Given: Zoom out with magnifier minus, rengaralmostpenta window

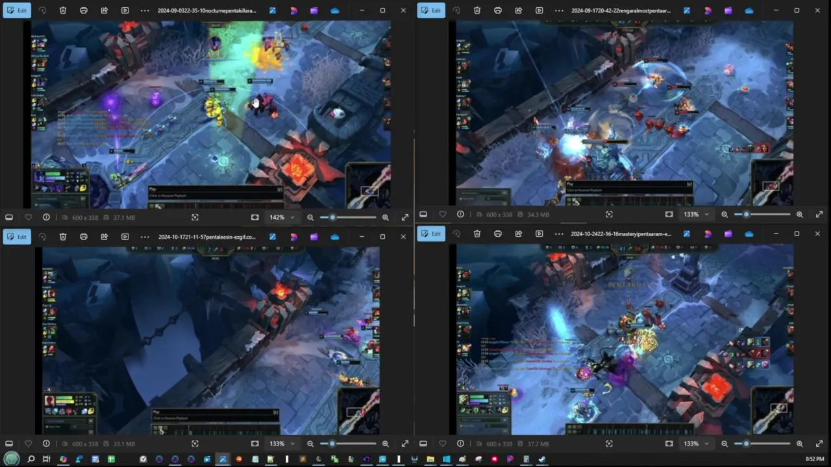Looking at the screenshot, I should click(x=725, y=214).
